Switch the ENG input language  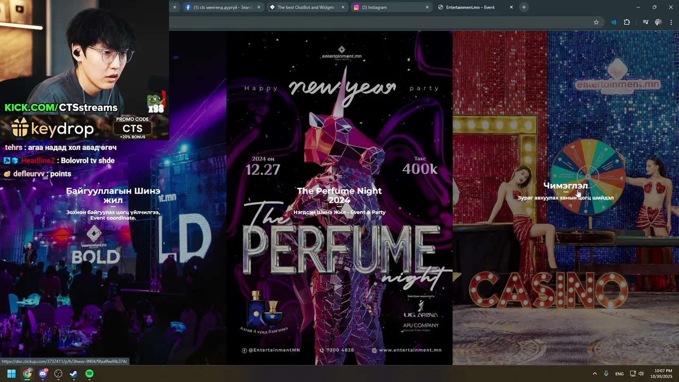click(x=619, y=374)
